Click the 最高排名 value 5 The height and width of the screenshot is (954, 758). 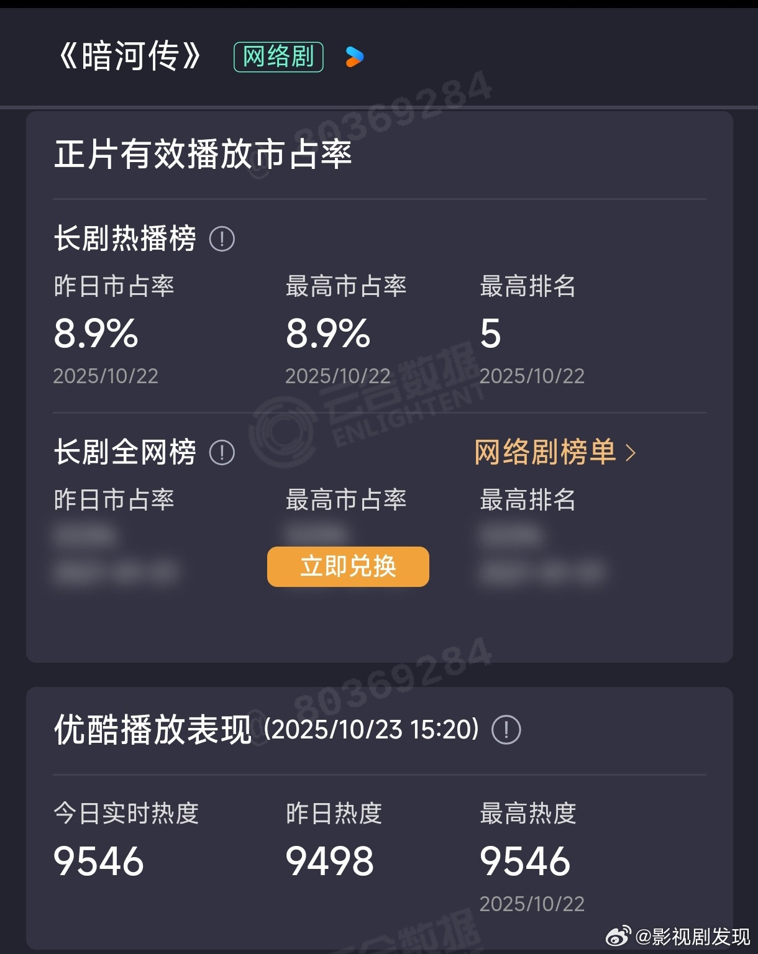coord(490,334)
